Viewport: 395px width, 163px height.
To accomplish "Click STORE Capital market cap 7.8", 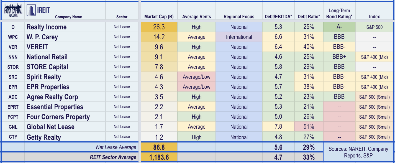I will pos(159,67).
